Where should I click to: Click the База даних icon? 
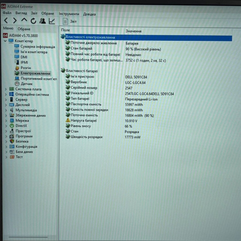[12, 152]
